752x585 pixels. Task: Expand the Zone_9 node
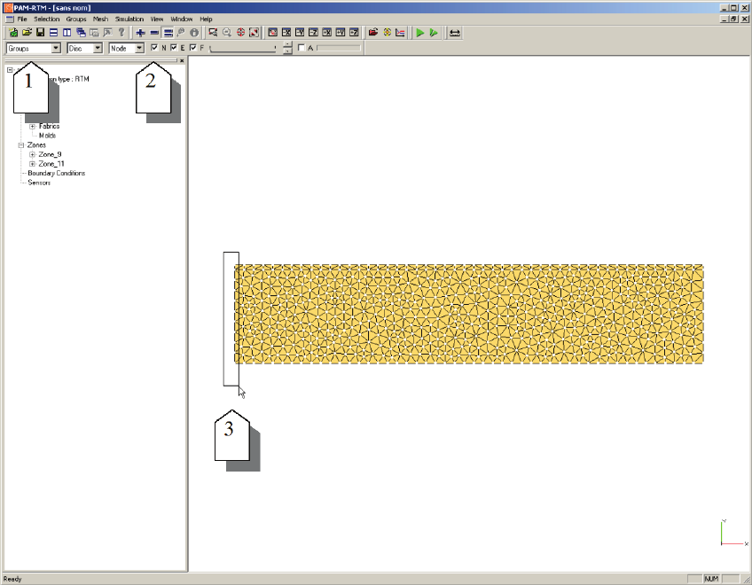pyautogui.click(x=32, y=154)
